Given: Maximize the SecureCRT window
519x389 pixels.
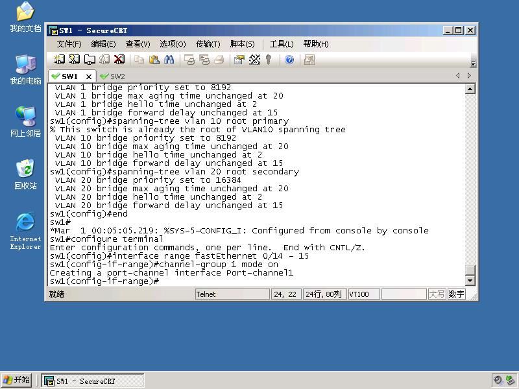Looking at the screenshot, I should click(458, 30).
